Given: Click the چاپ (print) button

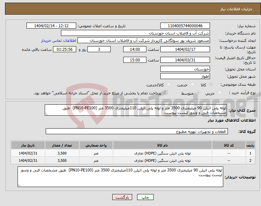Looking at the screenshot, I should click(145, 197).
